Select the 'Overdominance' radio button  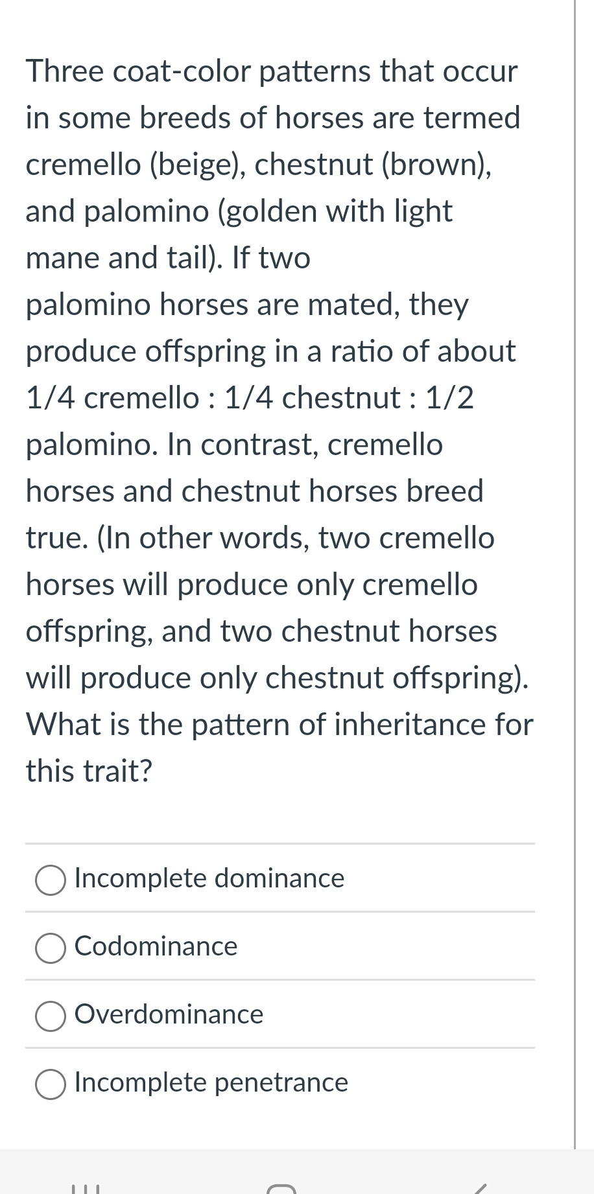[x=51, y=1016]
